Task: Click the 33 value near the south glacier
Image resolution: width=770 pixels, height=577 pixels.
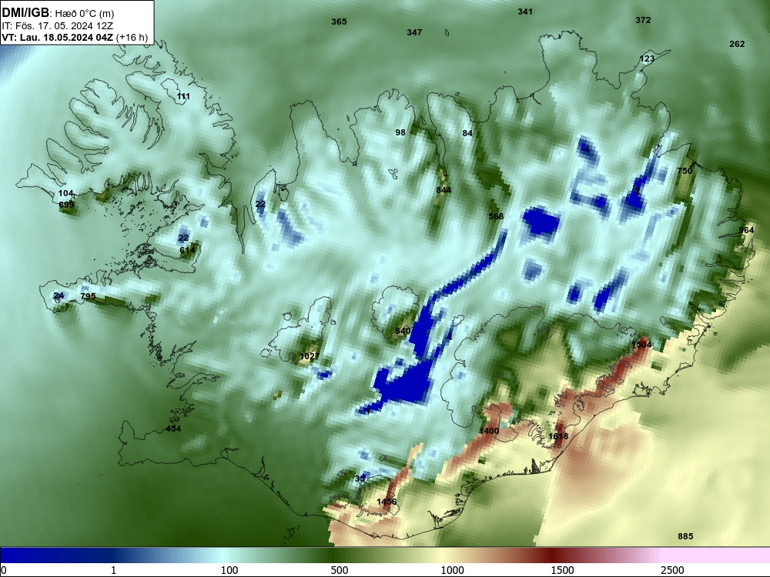Action: coord(360,479)
